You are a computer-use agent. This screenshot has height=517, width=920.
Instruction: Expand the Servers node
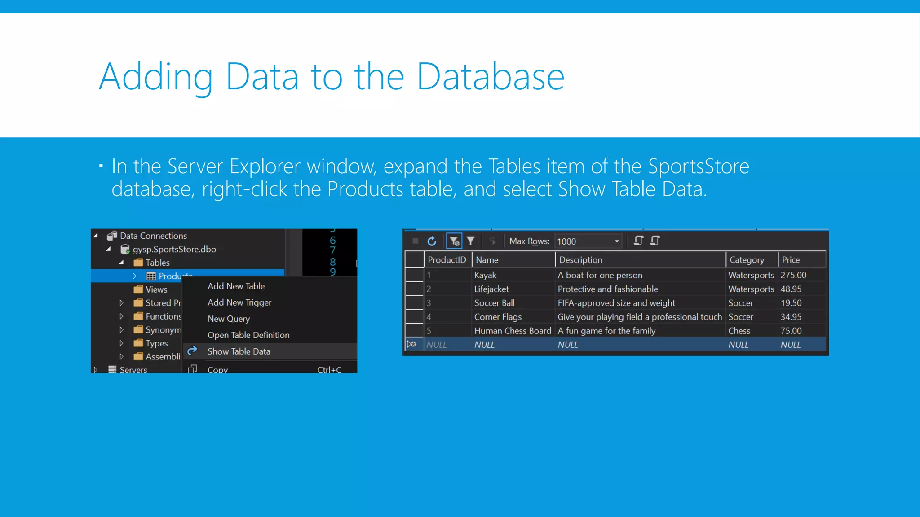point(95,370)
